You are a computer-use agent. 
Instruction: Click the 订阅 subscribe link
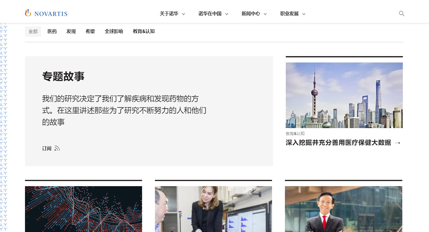click(x=47, y=148)
